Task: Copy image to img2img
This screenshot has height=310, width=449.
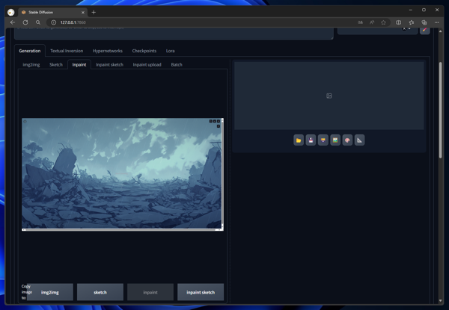Action: point(50,292)
